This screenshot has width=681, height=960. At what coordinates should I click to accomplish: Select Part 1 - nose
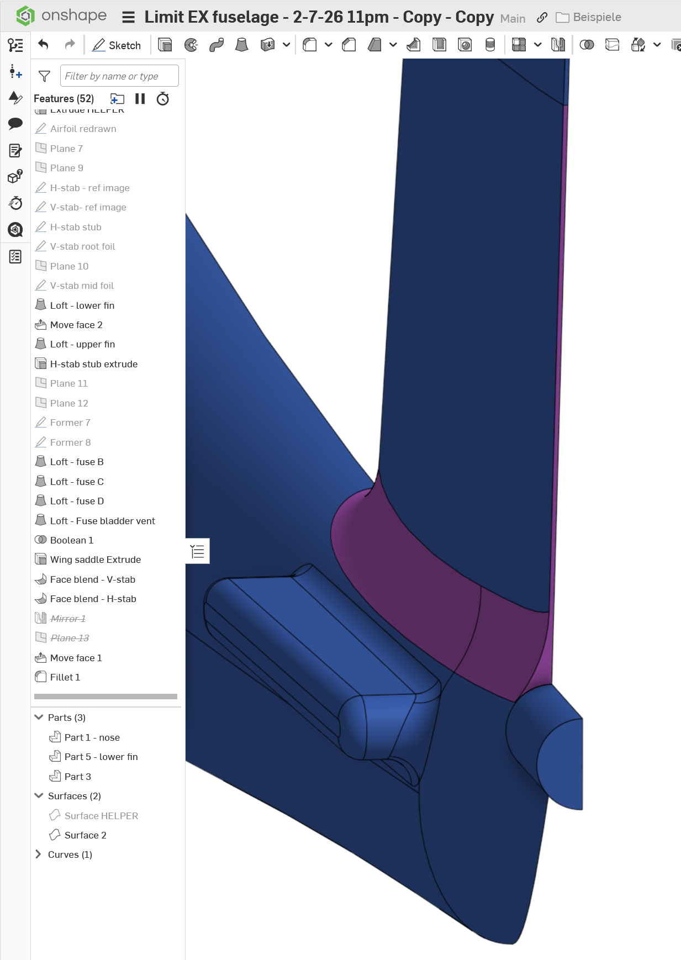[x=92, y=737]
